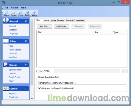Open Variables page in sidebar
131x106 pixels.
point(13,57)
